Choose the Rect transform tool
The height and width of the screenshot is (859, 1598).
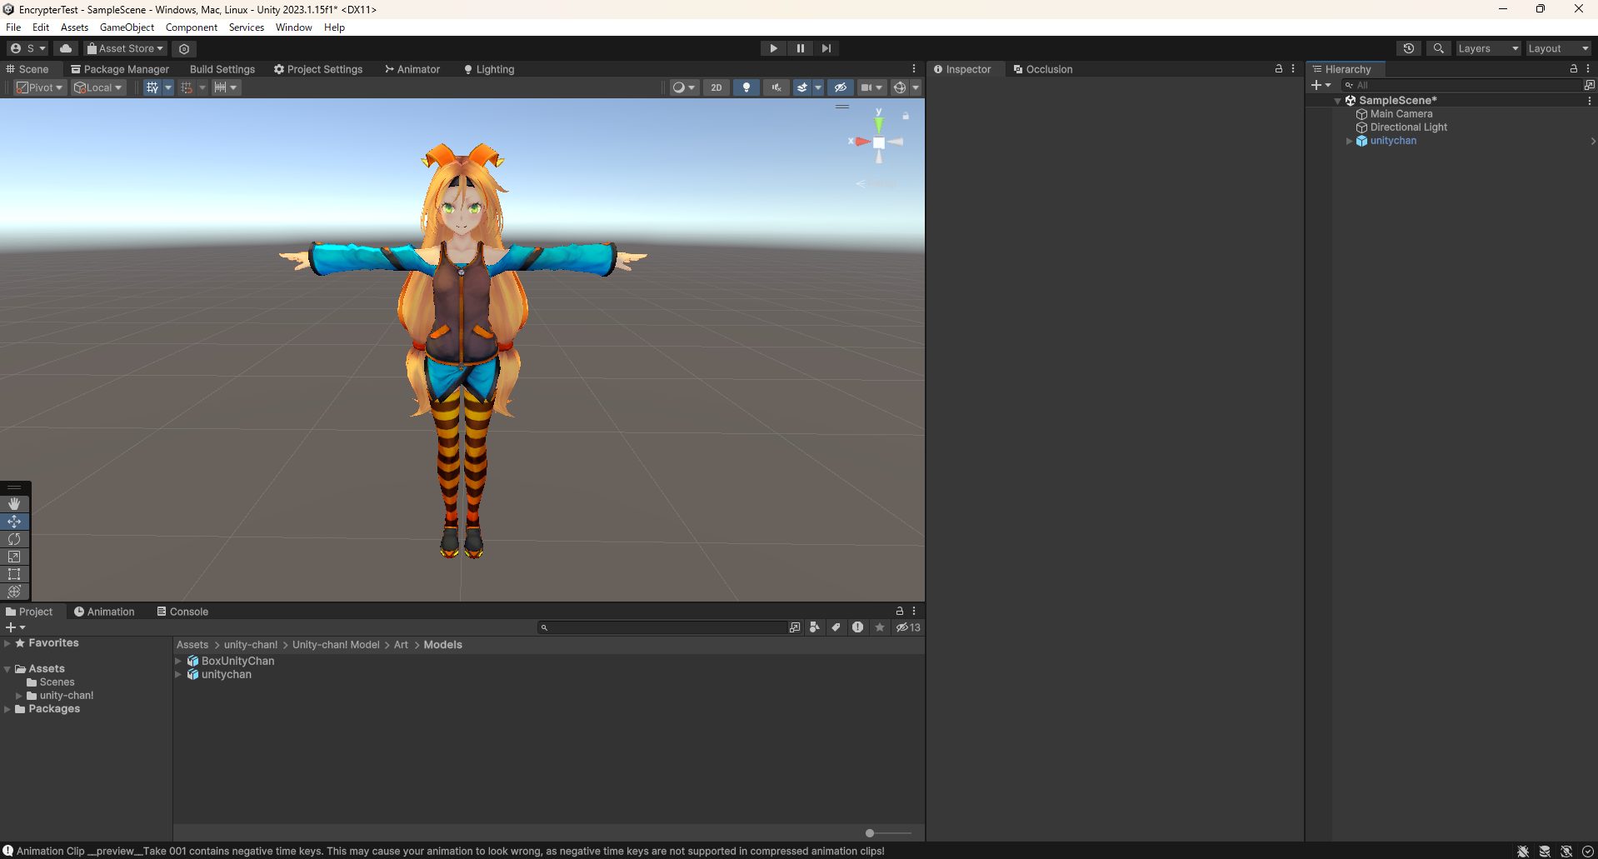pyautogui.click(x=14, y=574)
